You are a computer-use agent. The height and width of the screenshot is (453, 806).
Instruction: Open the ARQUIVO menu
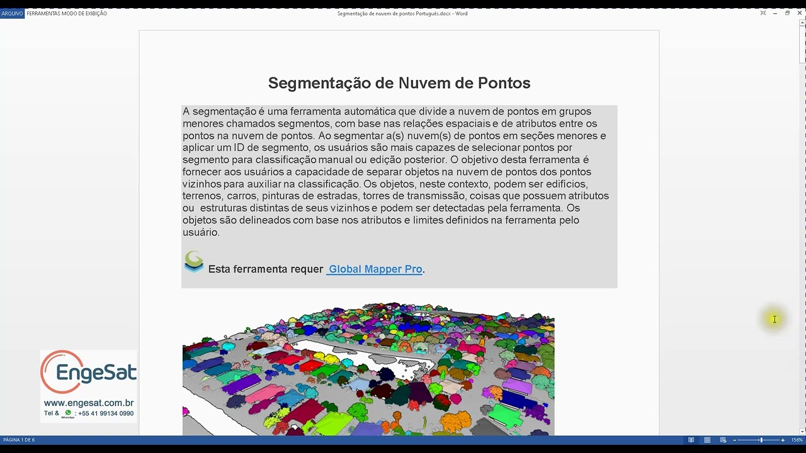[x=12, y=13]
